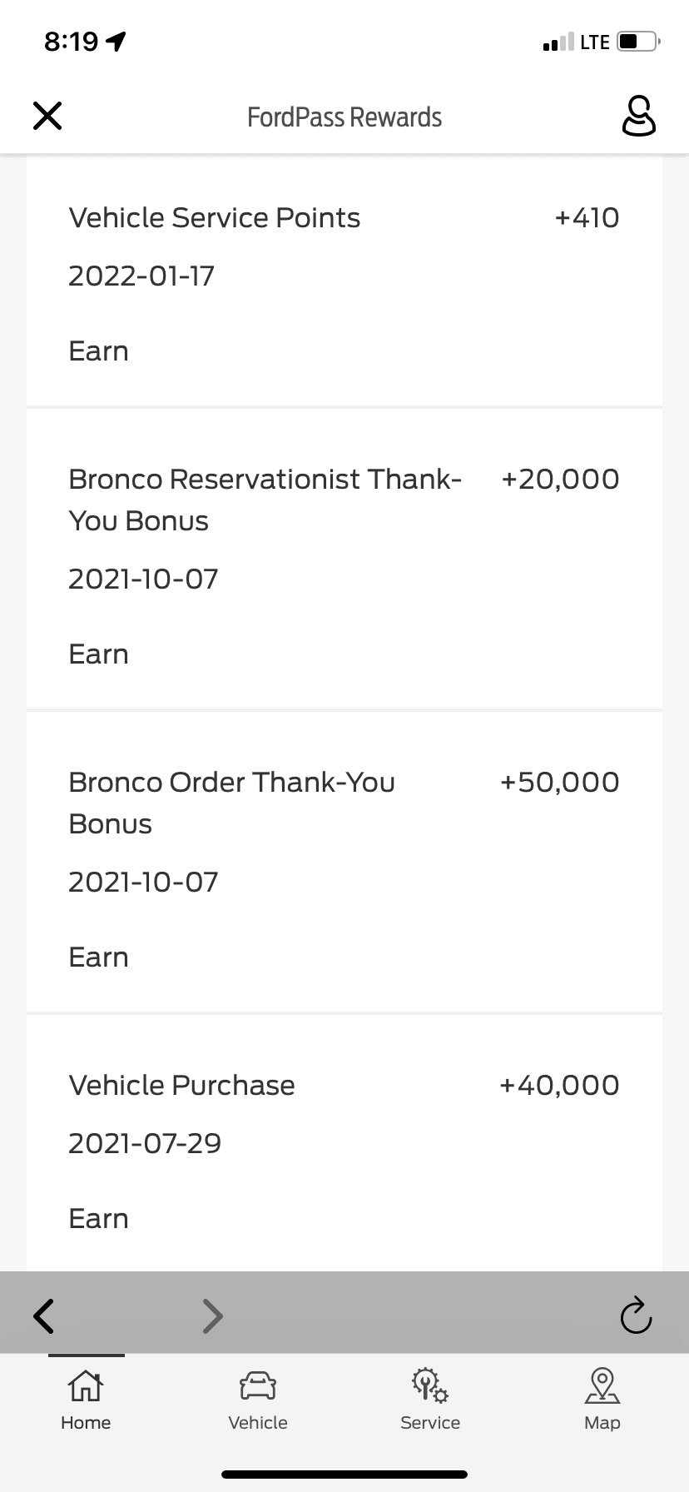Select the Bronco Order Thank-You Bonus entry

tap(344, 863)
